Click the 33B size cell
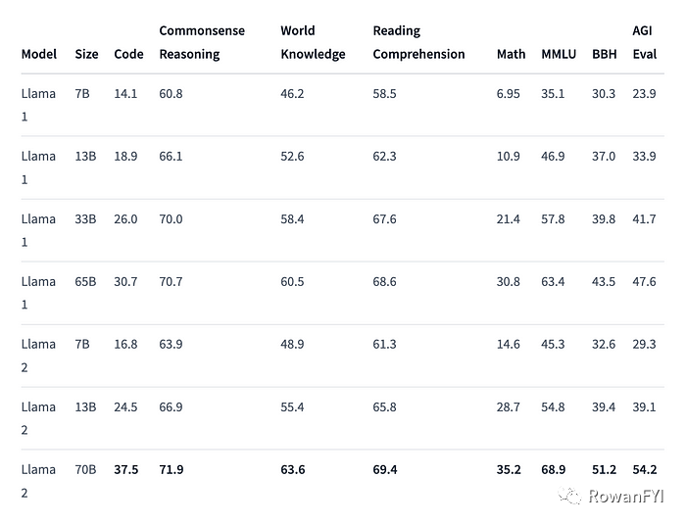The width and height of the screenshot is (686, 524). point(86,218)
